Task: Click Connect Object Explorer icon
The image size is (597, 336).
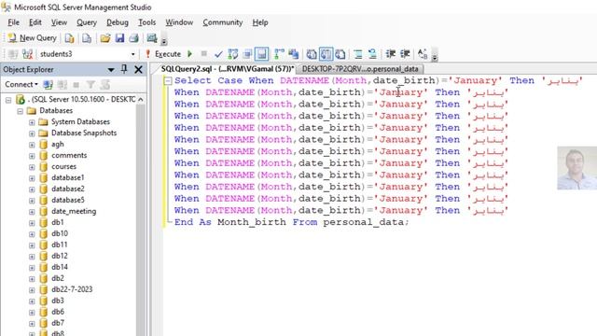Action: tap(48, 85)
